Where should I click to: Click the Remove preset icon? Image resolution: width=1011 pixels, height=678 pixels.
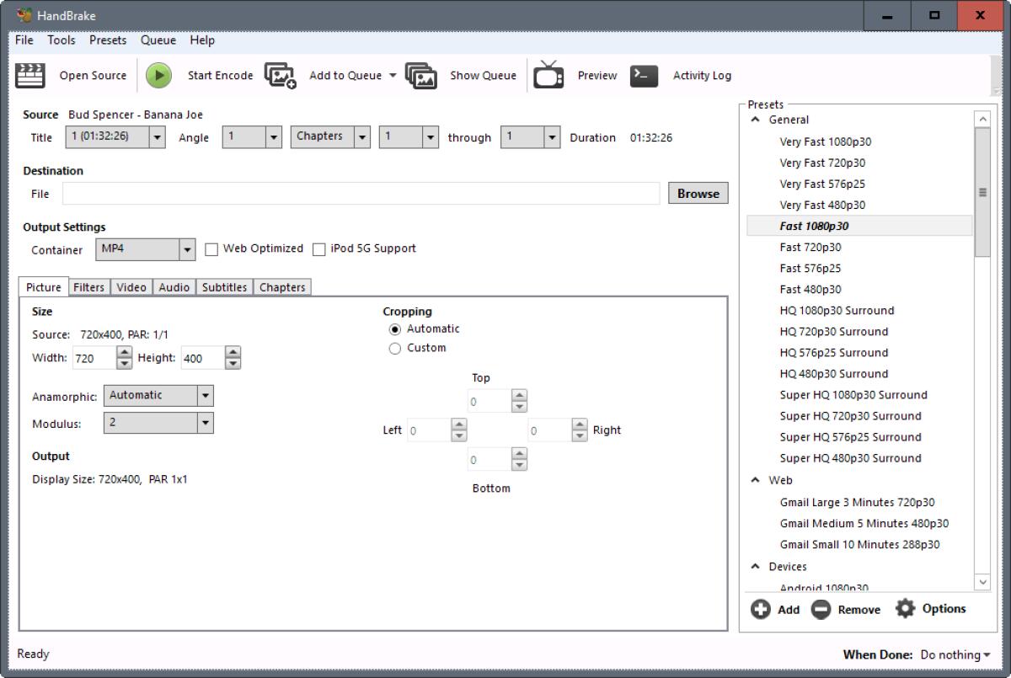tap(821, 609)
